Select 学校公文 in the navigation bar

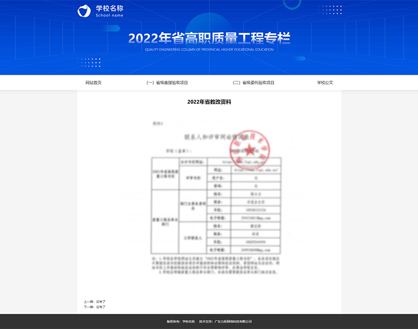coord(325,83)
